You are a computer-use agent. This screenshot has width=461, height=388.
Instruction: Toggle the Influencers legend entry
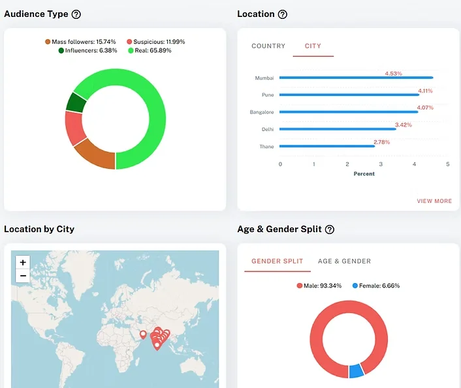[87, 50]
